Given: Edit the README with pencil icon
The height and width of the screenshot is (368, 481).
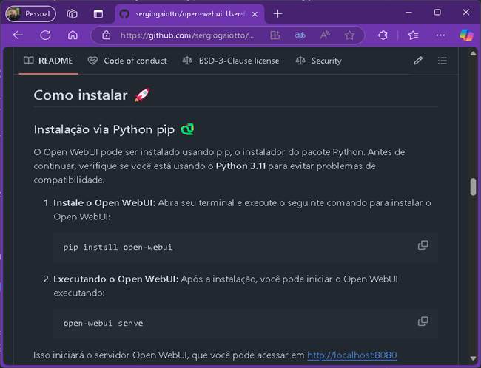Looking at the screenshot, I should (418, 61).
